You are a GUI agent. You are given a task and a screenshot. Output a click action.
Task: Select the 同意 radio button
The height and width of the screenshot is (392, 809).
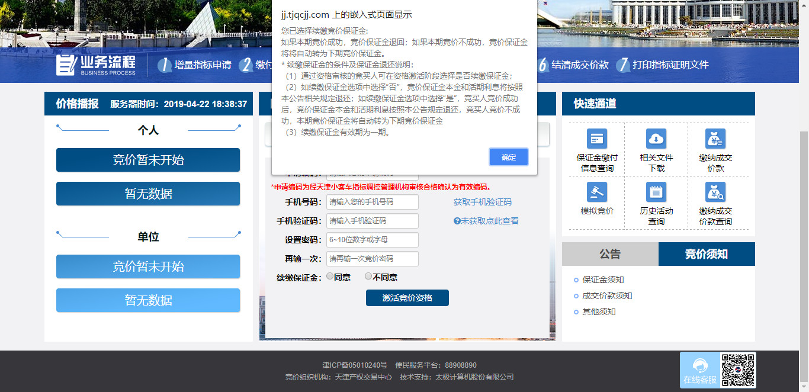click(330, 277)
